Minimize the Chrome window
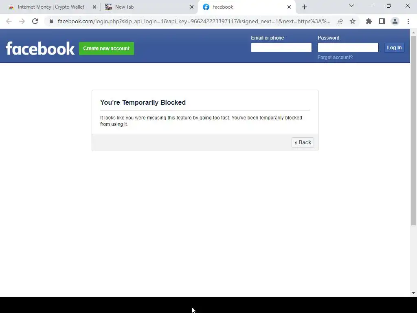 [x=370, y=6]
